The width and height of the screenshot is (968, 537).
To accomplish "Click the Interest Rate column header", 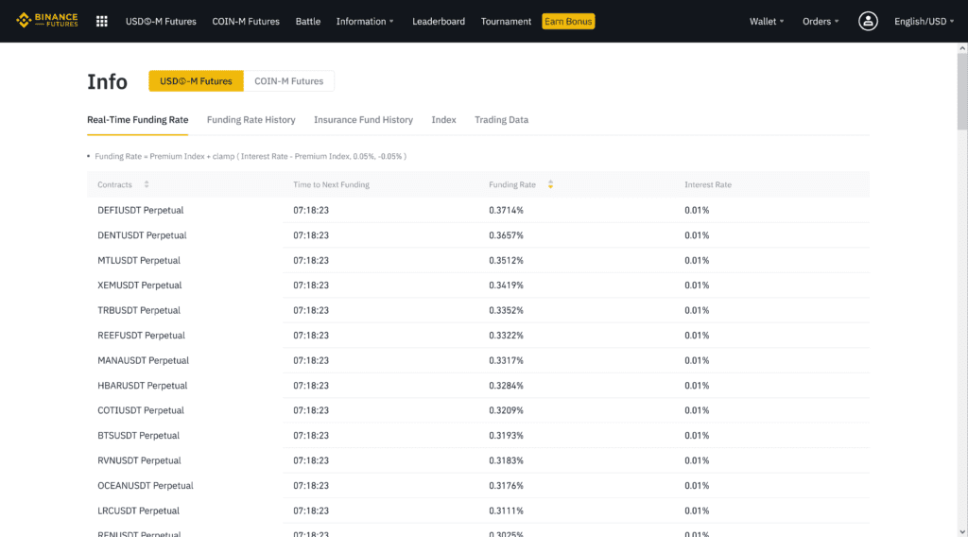I will 707,184.
